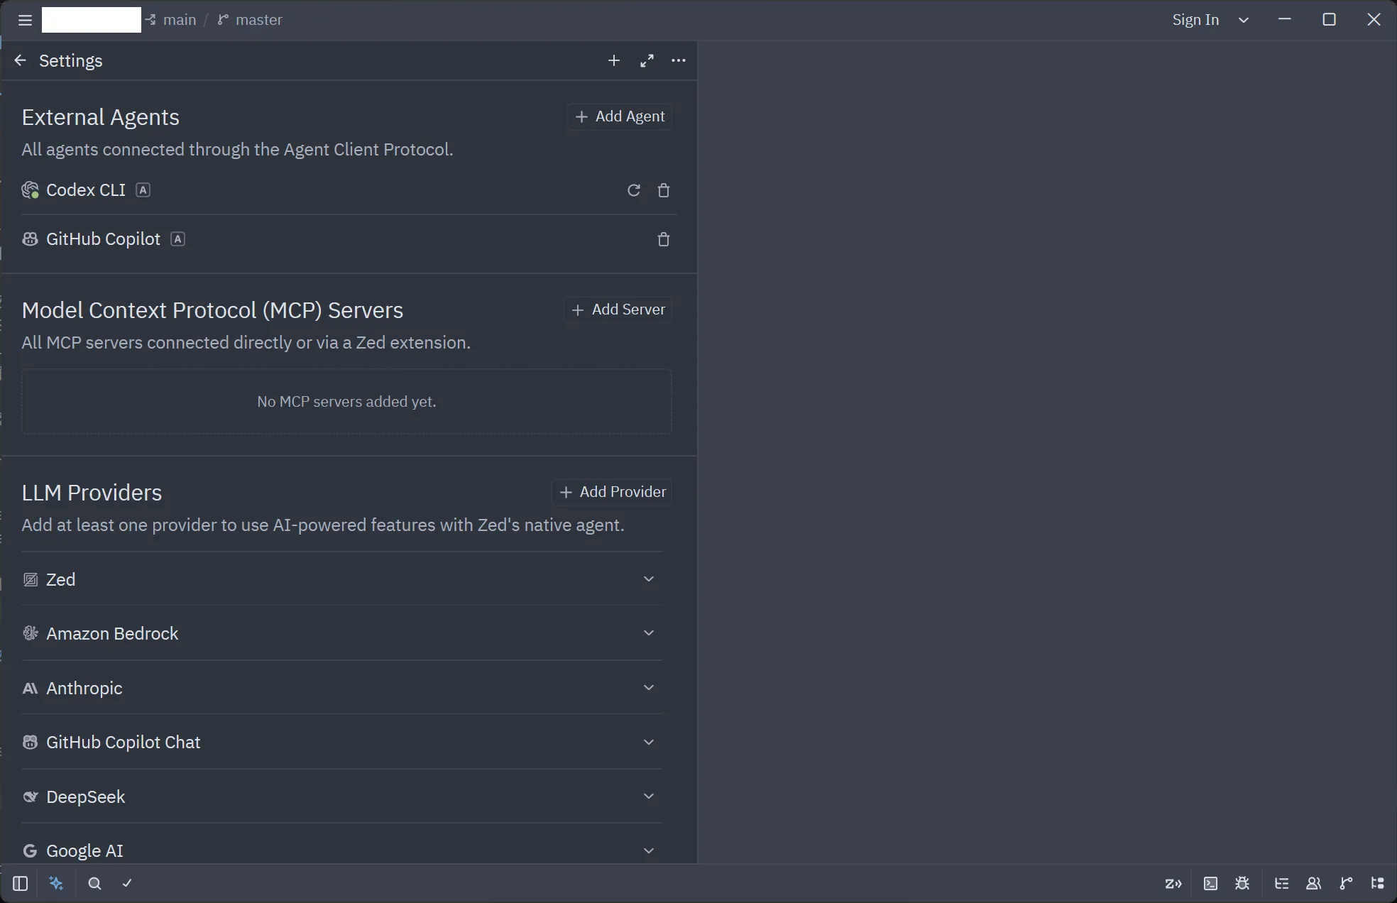
Task: Click the Model Context Protocol (MCP) Servers heading
Action: click(212, 310)
